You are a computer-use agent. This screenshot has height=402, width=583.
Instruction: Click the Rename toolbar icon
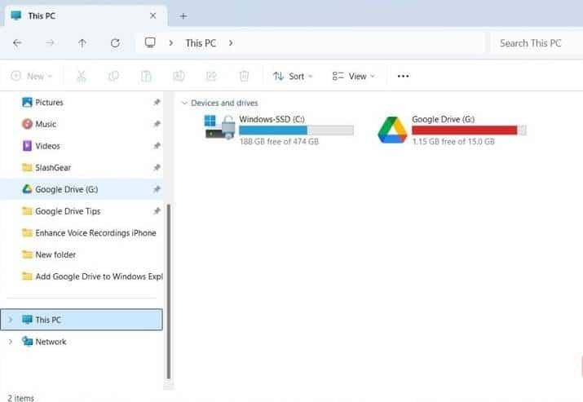click(179, 76)
